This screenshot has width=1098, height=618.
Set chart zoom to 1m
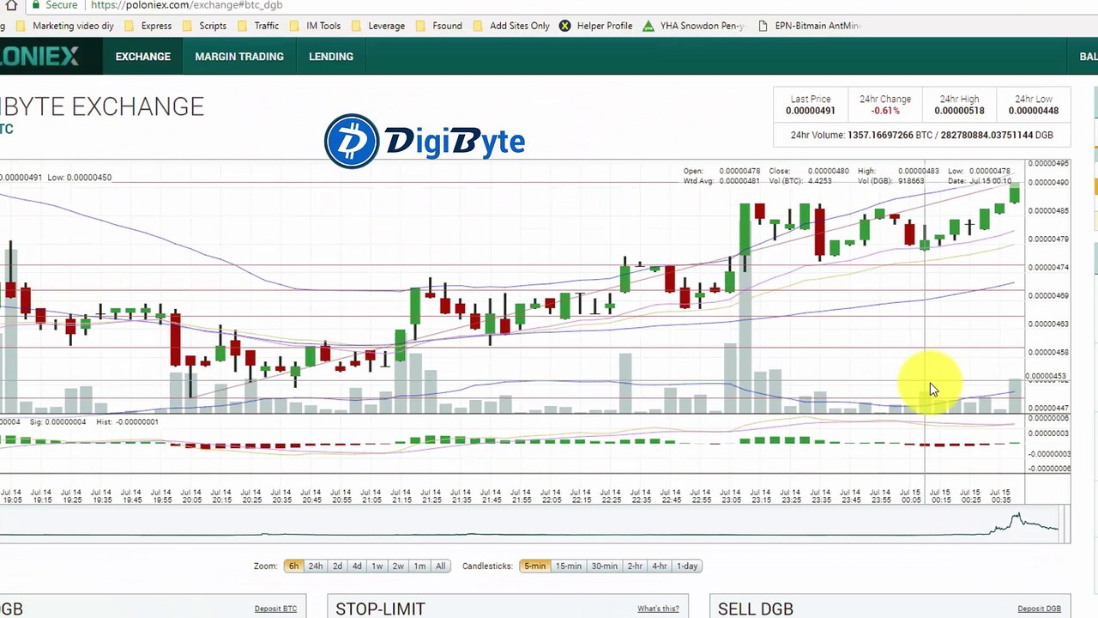coord(419,566)
